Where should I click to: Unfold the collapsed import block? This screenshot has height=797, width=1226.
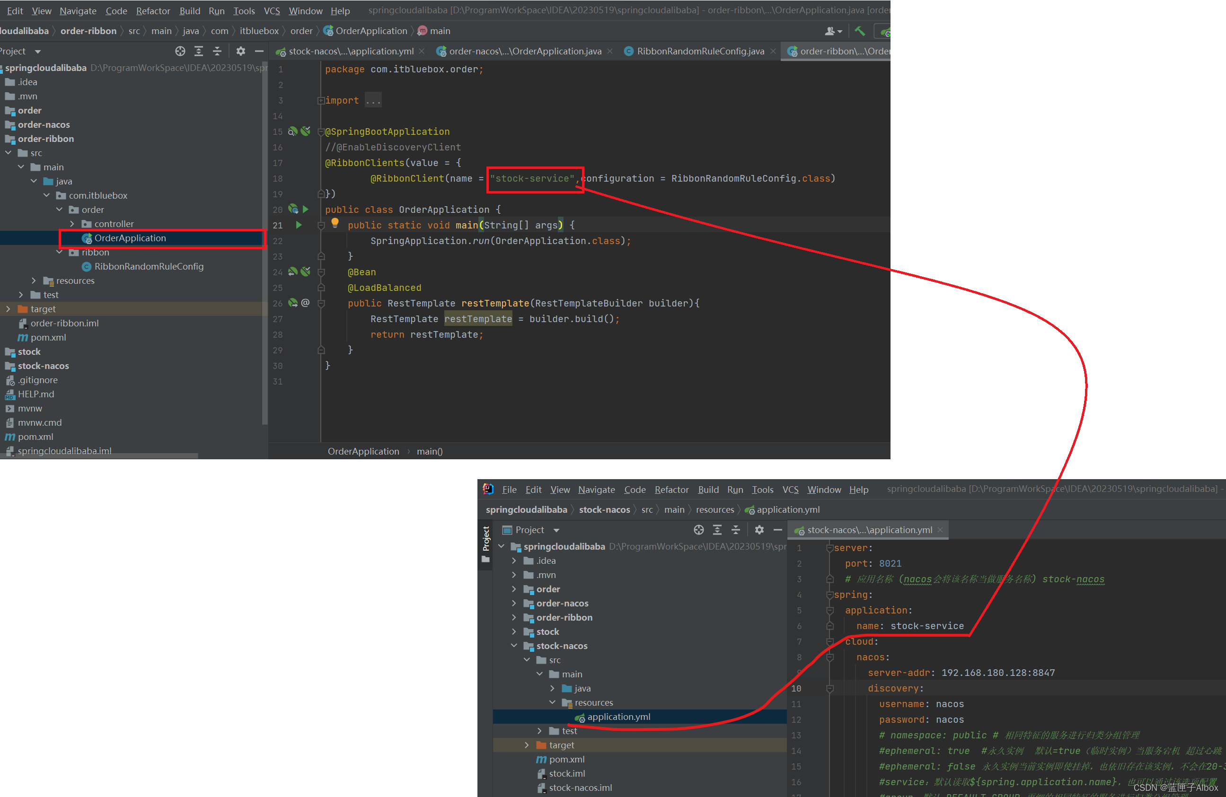[x=321, y=100]
